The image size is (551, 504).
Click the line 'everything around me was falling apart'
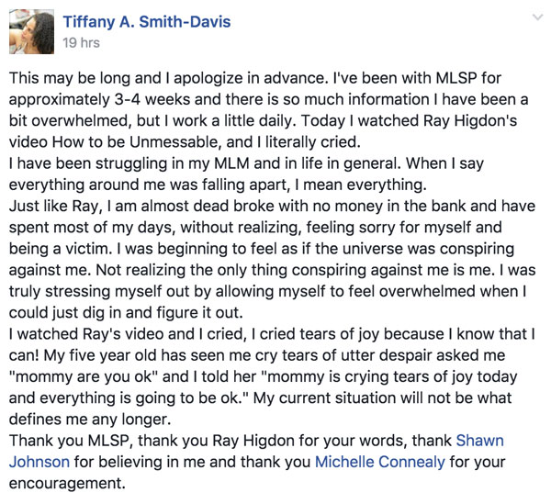(x=218, y=185)
